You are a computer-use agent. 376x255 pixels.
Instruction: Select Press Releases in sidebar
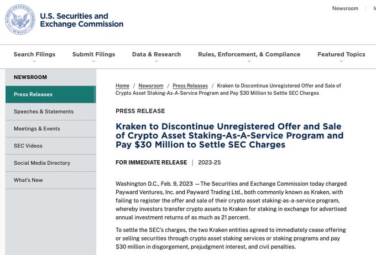[x=33, y=94]
